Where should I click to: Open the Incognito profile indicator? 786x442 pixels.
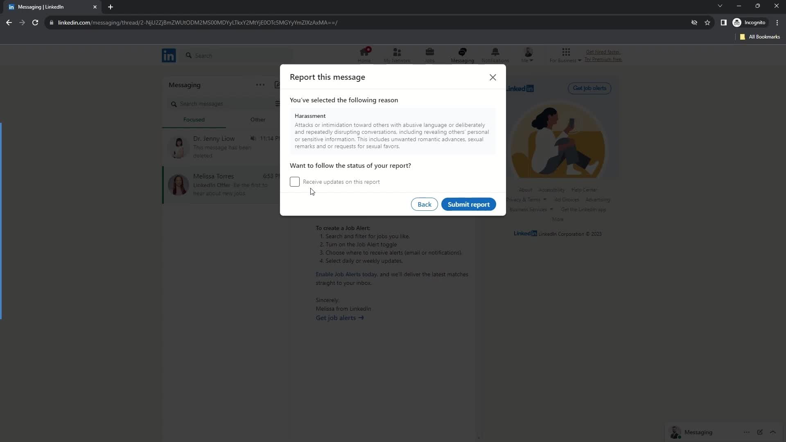749,23
